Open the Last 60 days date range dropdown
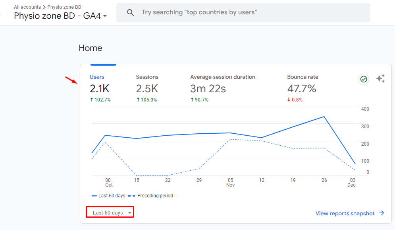 (110, 212)
